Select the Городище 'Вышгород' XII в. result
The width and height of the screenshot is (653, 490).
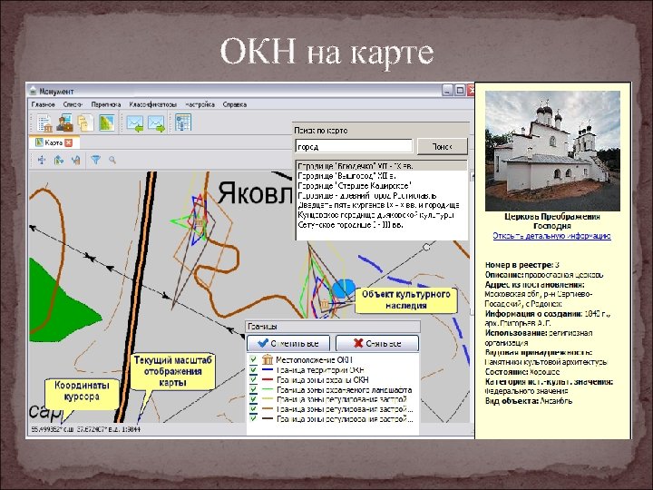click(x=382, y=176)
